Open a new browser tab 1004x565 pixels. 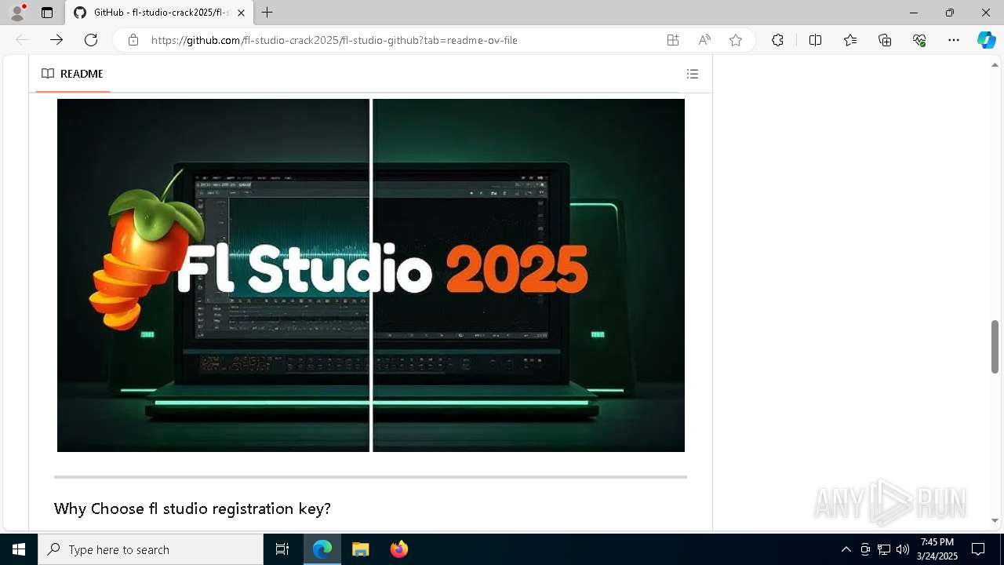point(267,13)
